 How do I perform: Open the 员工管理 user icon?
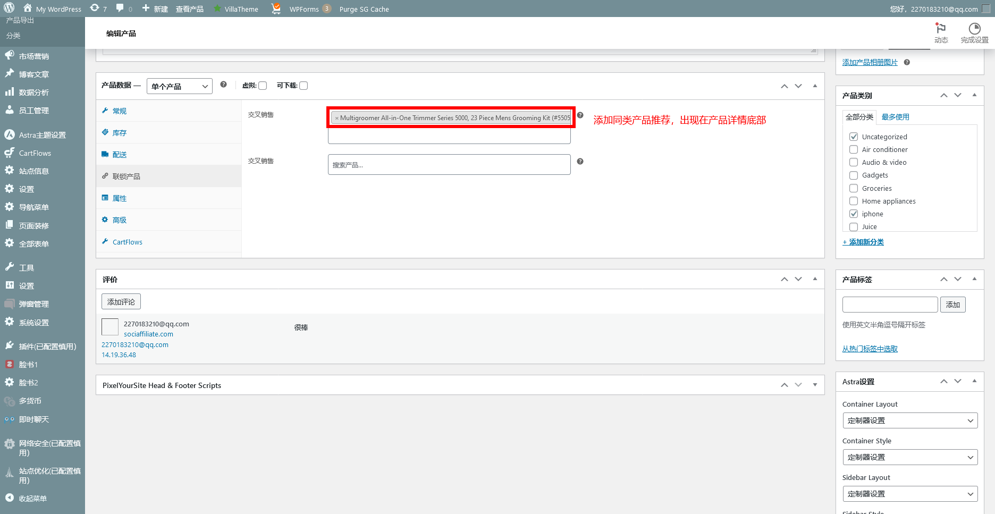click(x=10, y=110)
